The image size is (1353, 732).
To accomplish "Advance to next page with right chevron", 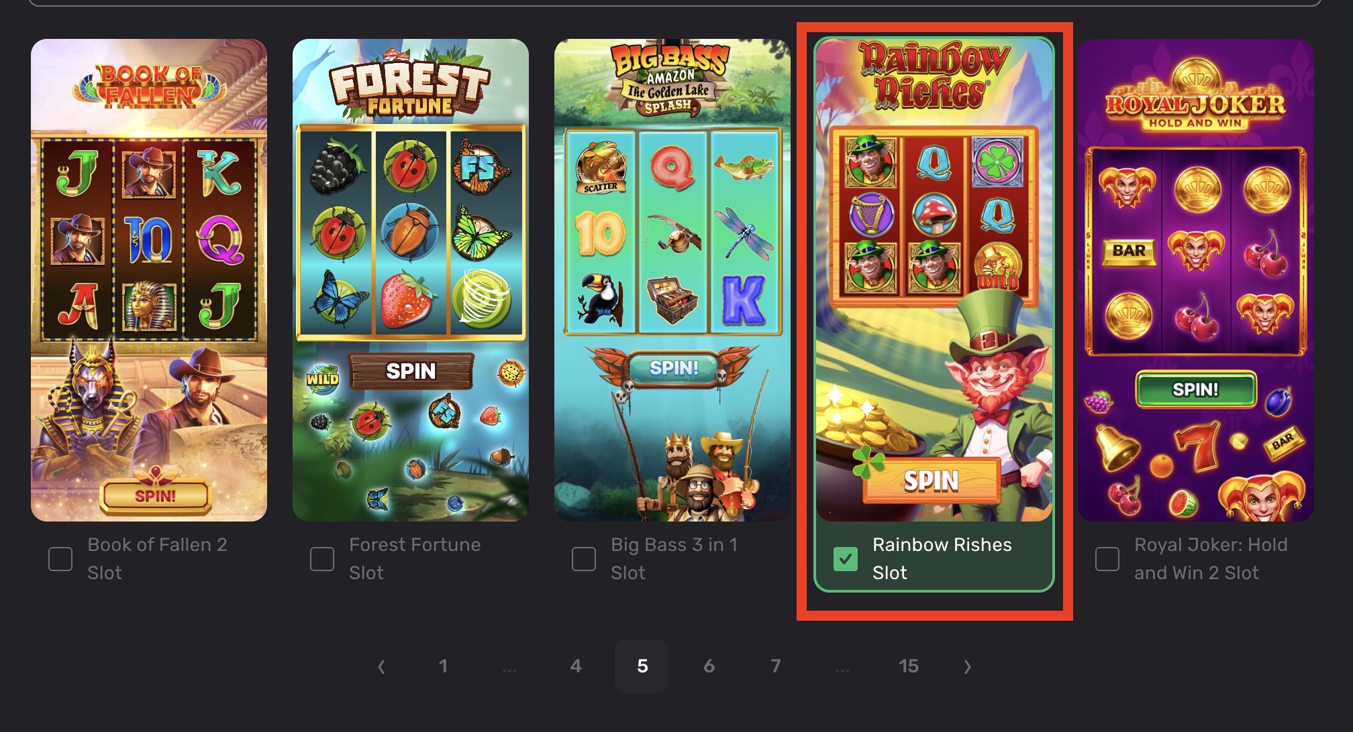I will (967, 666).
